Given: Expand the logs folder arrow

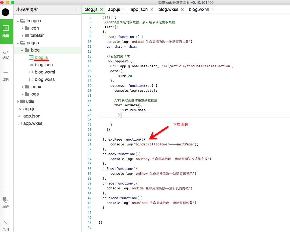Looking at the screenshot, I should [x=23, y=94].
